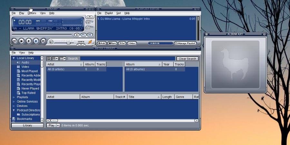Click the Never Played icon
This screenshot has width=290, height=145.
click(18, 89)
